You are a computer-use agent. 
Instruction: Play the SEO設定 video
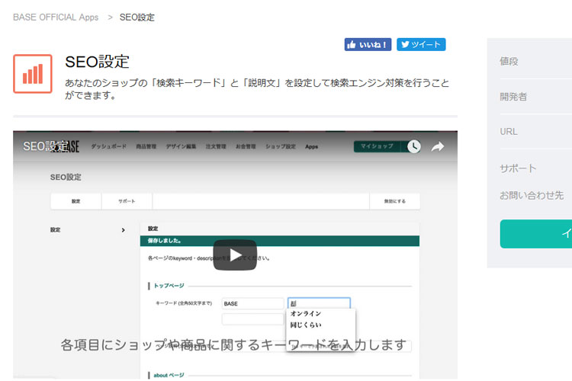click(235, 255)
